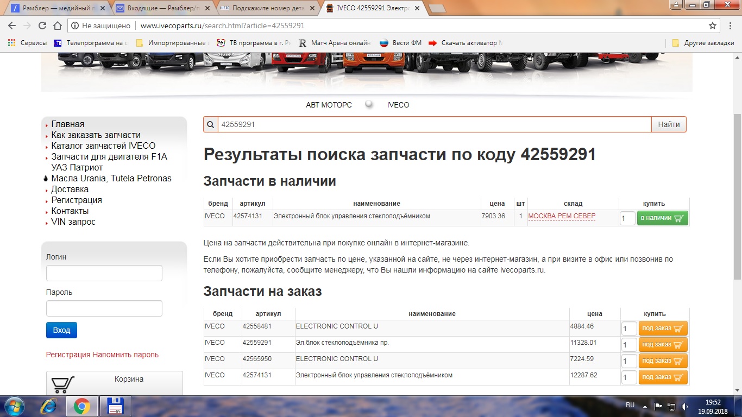Open ТВ программа bookmark

[254, 43]
